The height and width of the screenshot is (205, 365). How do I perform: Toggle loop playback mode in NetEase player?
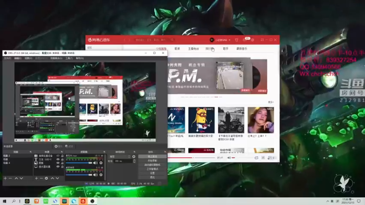256,158
